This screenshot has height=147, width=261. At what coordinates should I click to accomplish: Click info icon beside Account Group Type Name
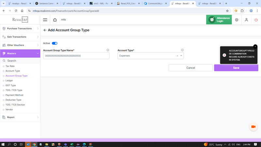pyautogui.click(x=108, y=50)
